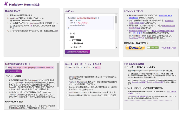This screenshot has height=114, width=182.
Task: Click the yellow Donate button
Action: (x=135, y=48)
